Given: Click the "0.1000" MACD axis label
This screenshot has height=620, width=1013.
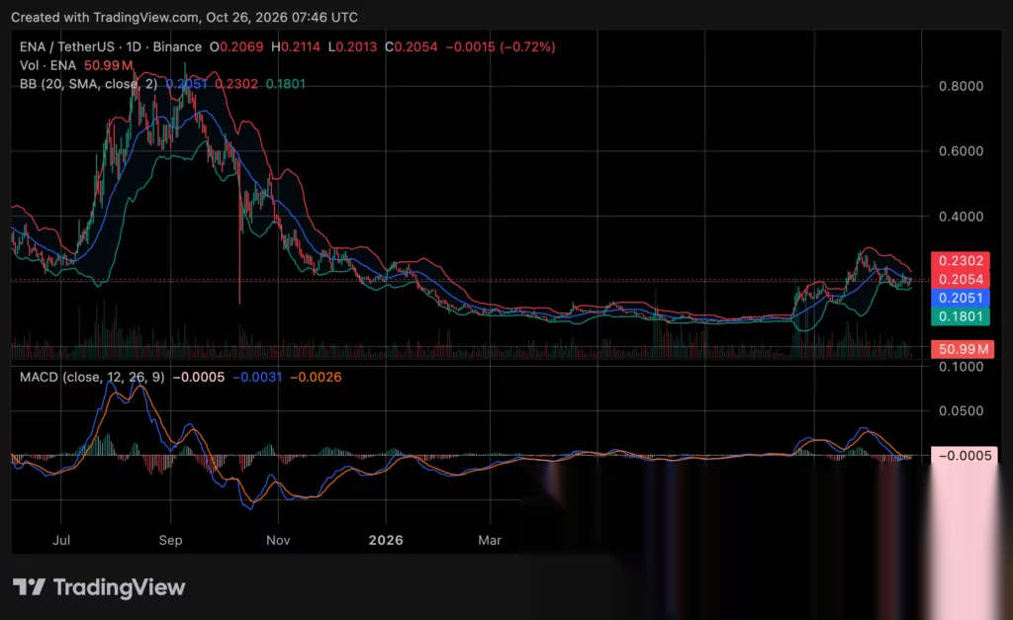Looking at the screenshot, I should [x=962, y=367].
